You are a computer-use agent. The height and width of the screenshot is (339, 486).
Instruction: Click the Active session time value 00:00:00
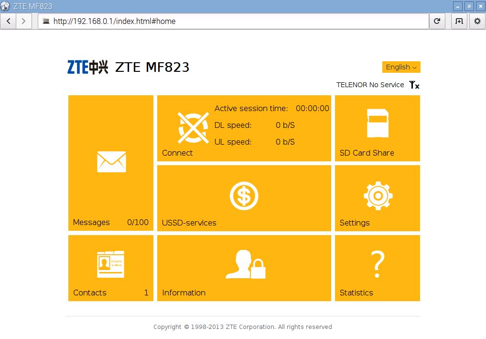(313, 108)
